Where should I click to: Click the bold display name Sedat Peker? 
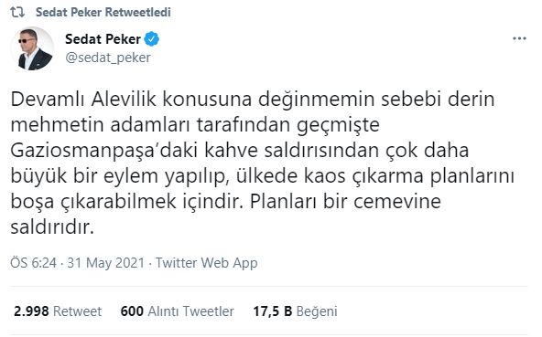point(103,39)
